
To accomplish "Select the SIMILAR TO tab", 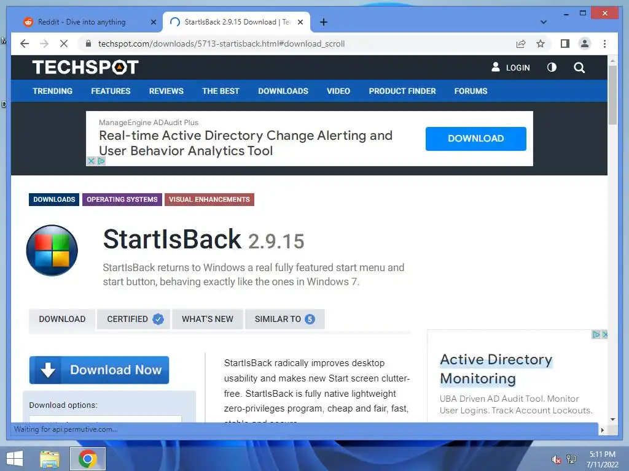I will coord(284,319).
